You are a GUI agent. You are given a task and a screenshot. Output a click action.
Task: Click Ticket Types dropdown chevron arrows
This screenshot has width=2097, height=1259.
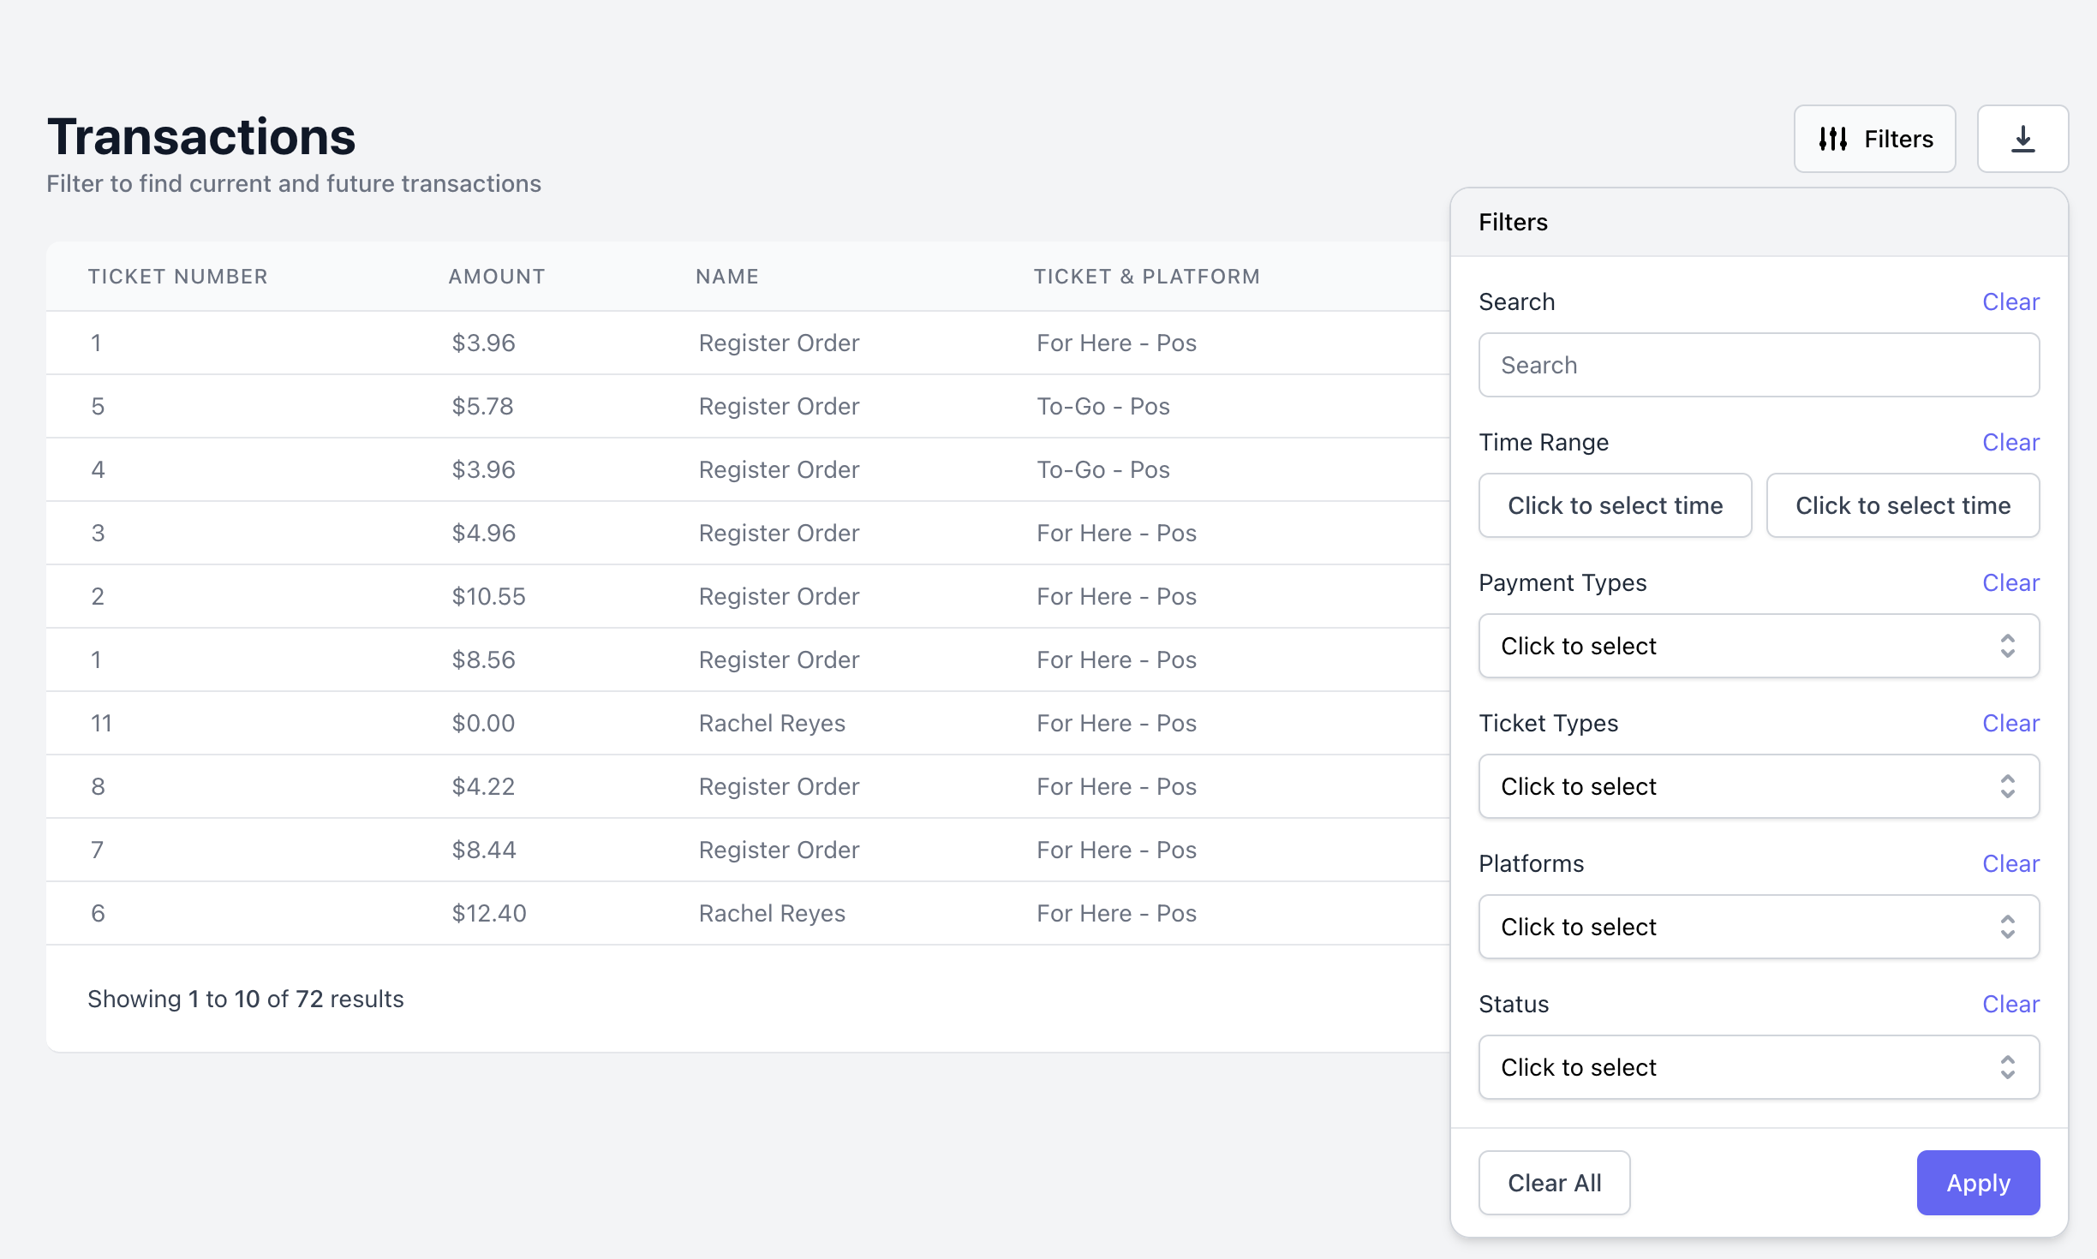(2007, 786)
